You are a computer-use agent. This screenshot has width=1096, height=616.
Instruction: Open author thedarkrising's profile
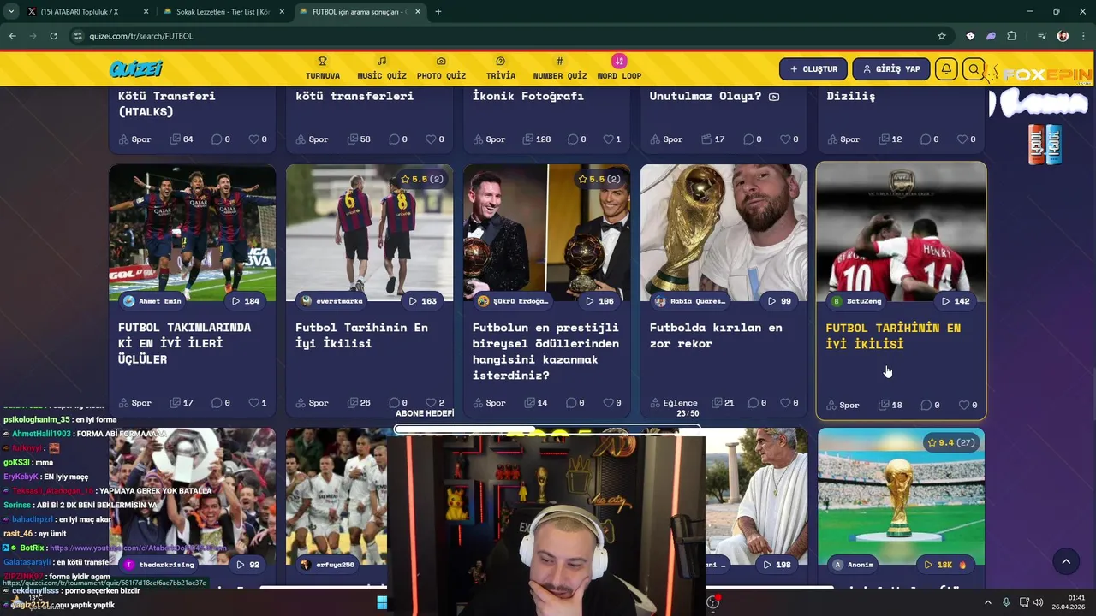pyautogui.click(x=159, y=565)
